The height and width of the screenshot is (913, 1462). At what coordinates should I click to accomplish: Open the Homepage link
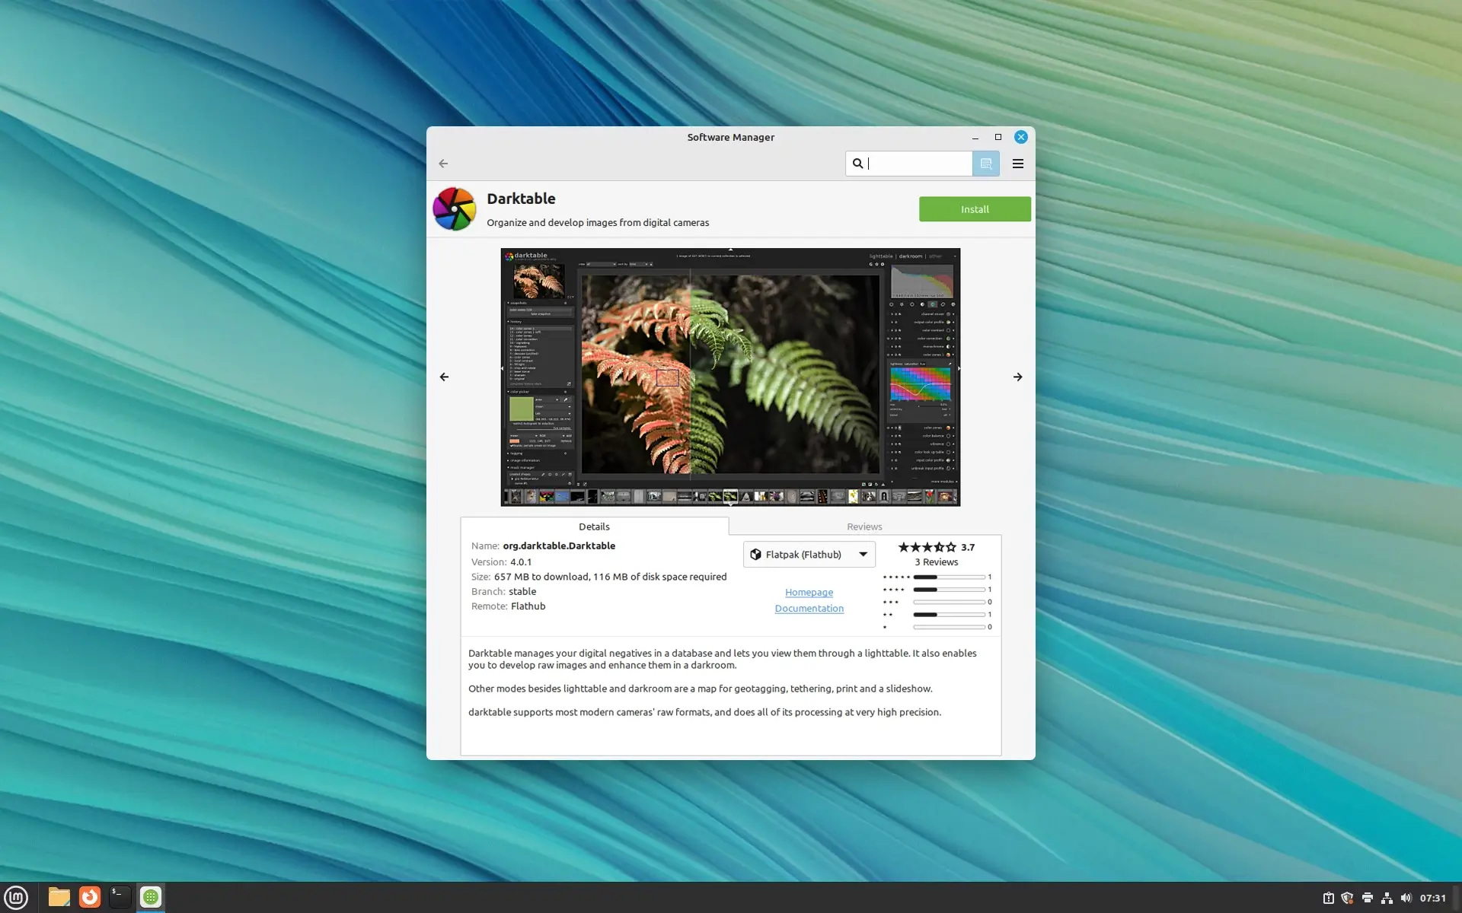click(809, 592)
